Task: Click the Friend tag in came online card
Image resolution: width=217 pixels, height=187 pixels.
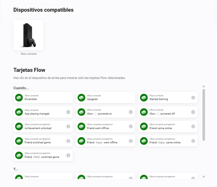Action: (161, 143)
